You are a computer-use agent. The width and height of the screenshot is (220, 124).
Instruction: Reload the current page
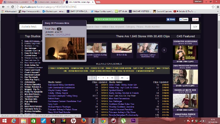[x=13, y=7]
